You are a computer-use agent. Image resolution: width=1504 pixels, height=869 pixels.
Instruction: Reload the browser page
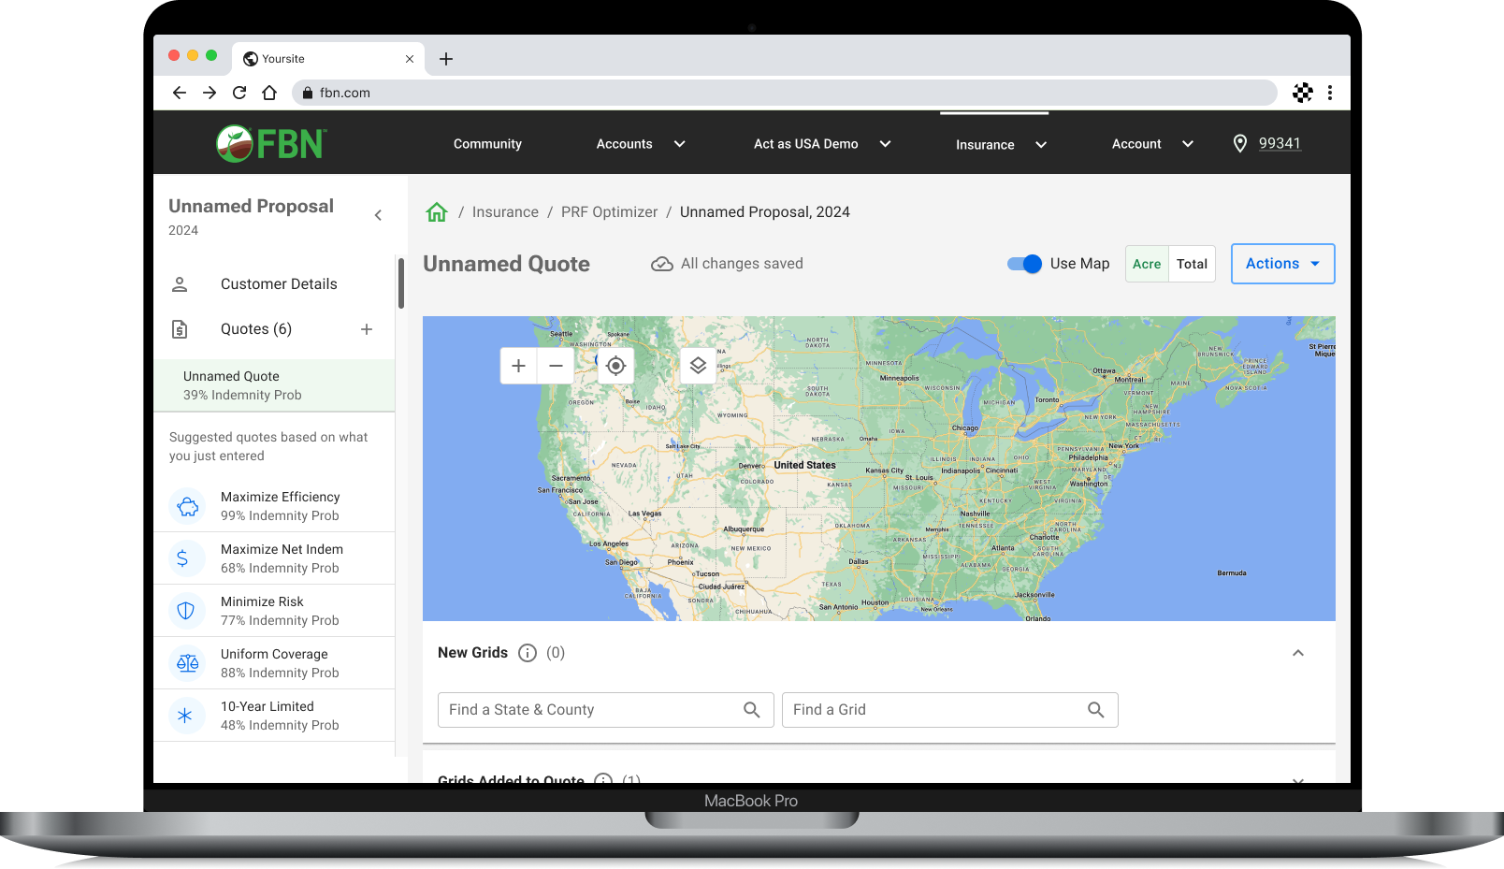(x=239, y=93)
